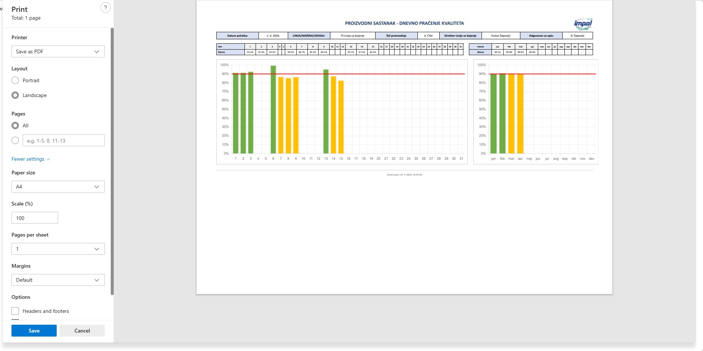Click the 'LINIJA/MAŠINA/UREĐAJ:' header cell
This screenshot has width=703, height=351.
[x=309, y=36]
